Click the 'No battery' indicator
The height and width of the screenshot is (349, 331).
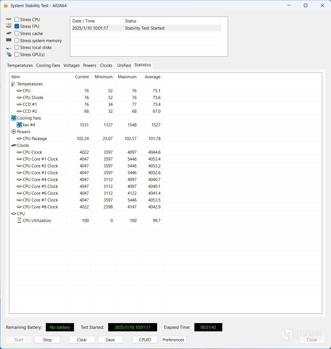[60, 327]
